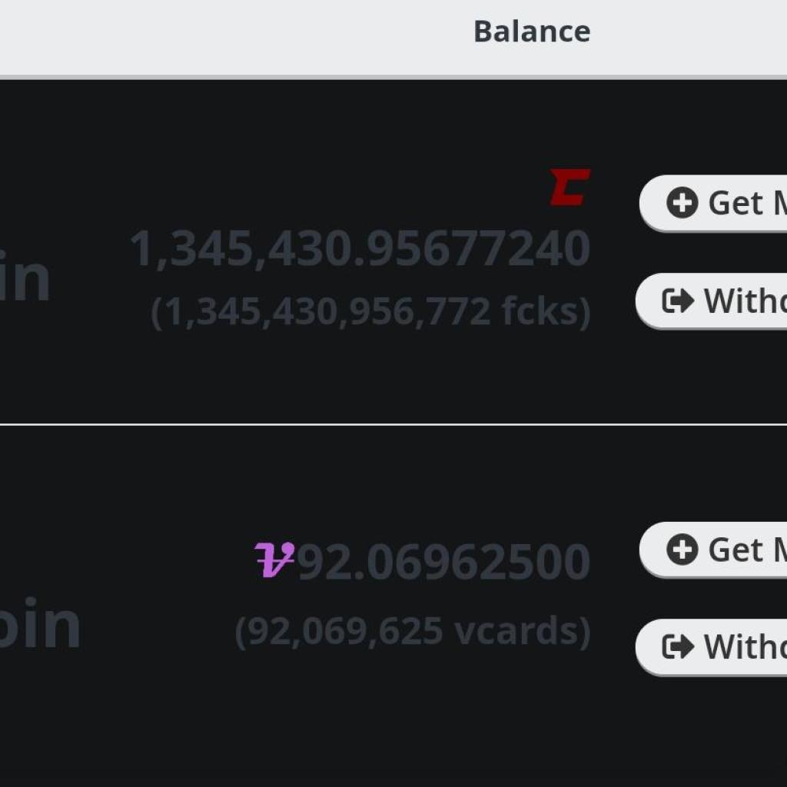Select the 1,345,430.95677240 balance amount
787x787 pixels.
[360, 248]
